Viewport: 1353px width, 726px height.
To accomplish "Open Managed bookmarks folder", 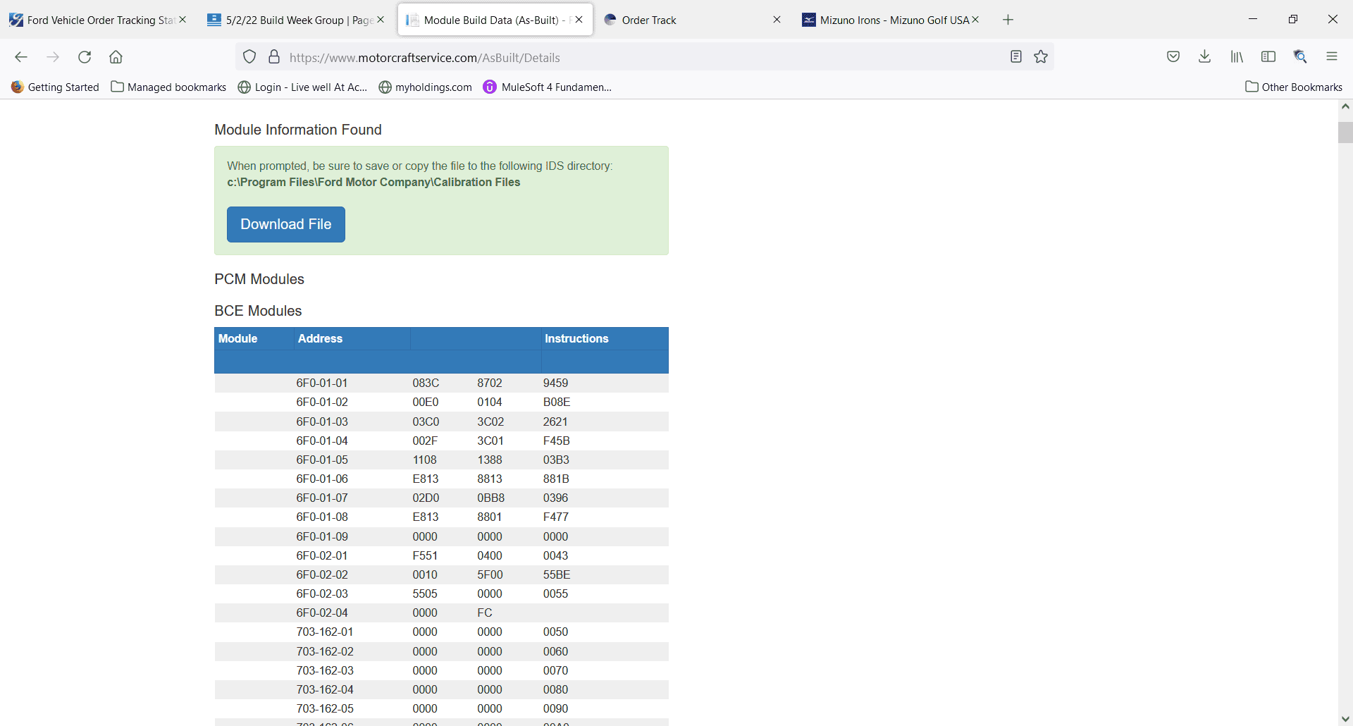I will [x=169, y=87].
